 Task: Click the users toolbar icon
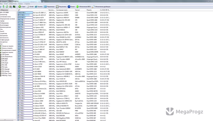[10, 6]
